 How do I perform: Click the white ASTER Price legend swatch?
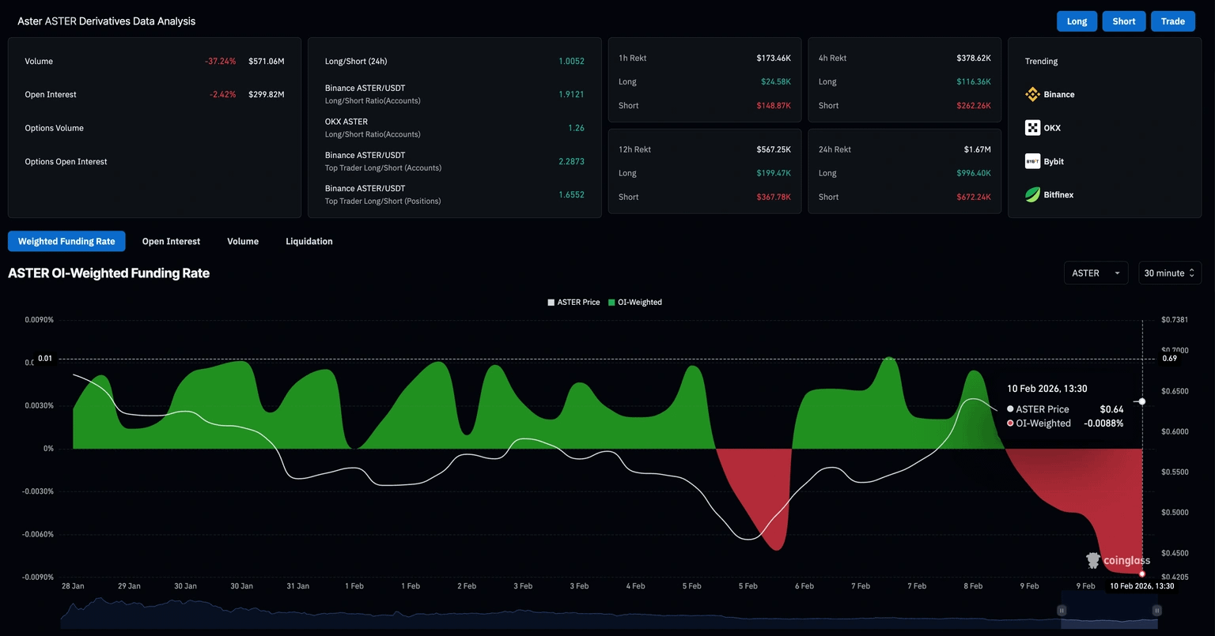[x=551, y=303]
